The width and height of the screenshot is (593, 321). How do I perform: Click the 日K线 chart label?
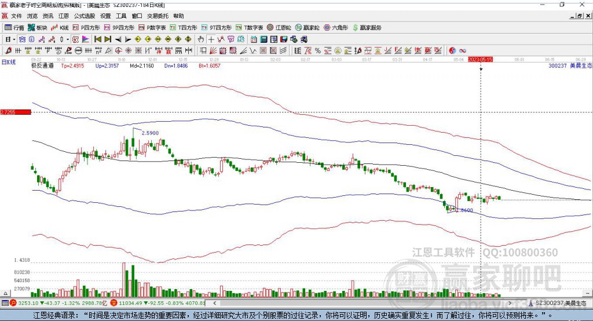pos(9,62)
